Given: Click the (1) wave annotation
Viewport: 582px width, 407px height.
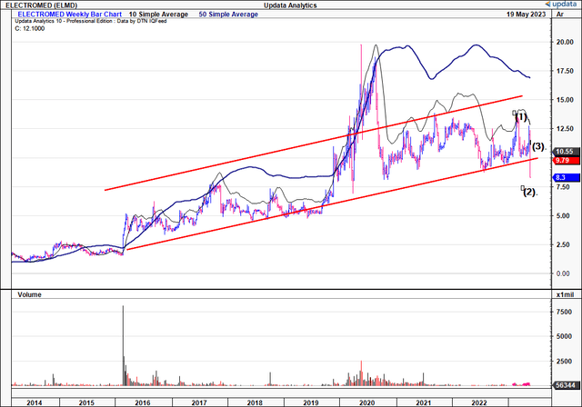Looking at the screenshot, I should click(521, 117).
